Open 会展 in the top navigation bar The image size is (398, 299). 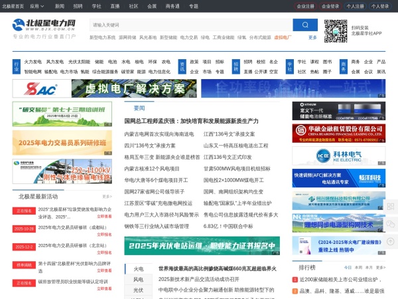[x=152, y=6]
